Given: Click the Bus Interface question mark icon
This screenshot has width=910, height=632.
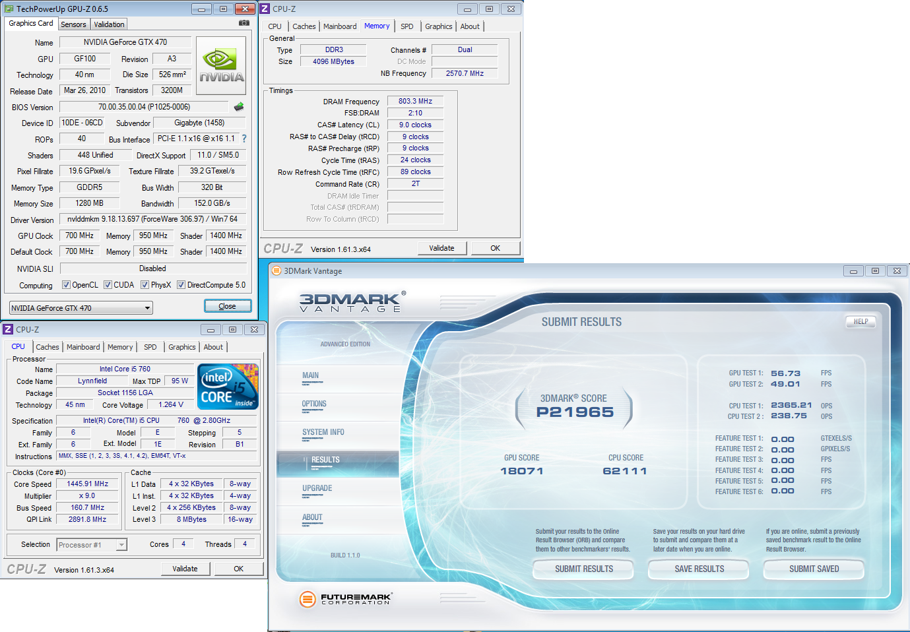Looking at the screenshot, I should coord(244,139).
